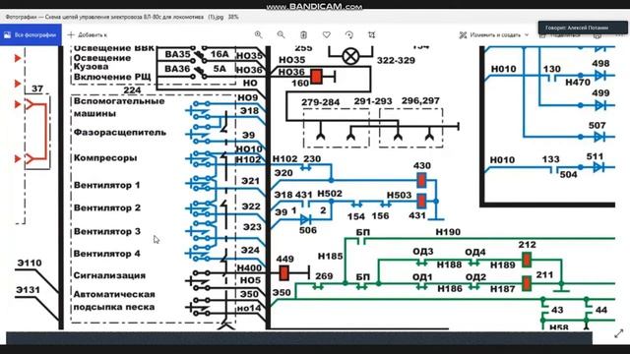Rotate the image using the rotate icon
The width and height of the screenshot is (630, 354).
(349, 35)
